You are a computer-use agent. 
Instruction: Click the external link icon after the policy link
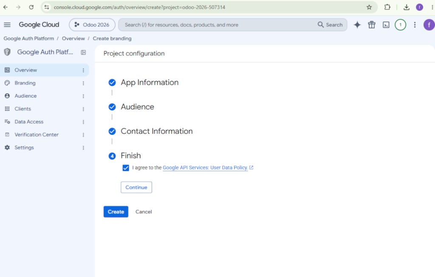(251, 168)
